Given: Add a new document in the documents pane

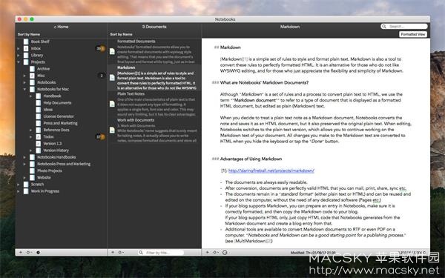Looking at the screenshot, I should coord(113,252).
